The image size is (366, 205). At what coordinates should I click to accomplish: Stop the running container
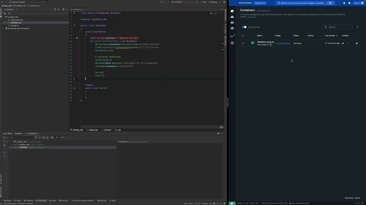coord(343,43)
